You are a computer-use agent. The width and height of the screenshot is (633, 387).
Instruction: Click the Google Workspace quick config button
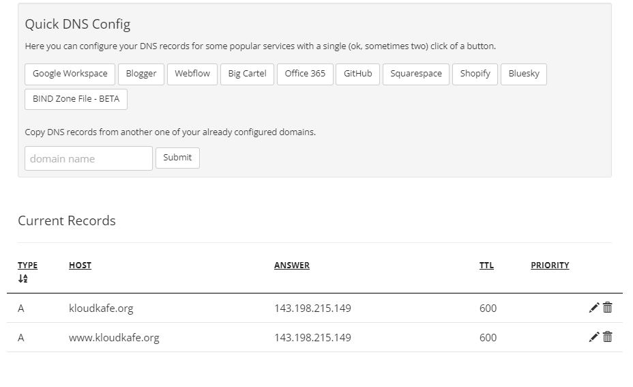70,74
